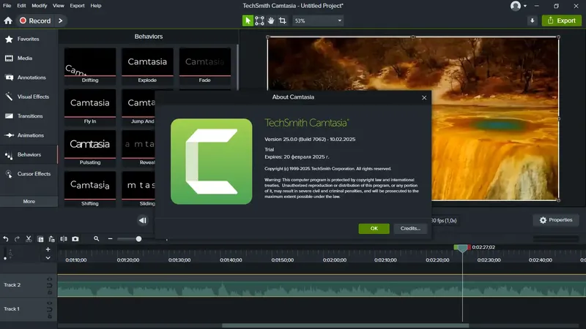Click the Split icon on timeline toolbar
Viewport: 586px width, 329px height.
click(64, 239)
